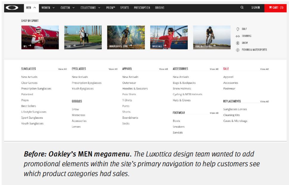
Task: Choose the Training dumbbell icon
Action: (x=238, y=36)
